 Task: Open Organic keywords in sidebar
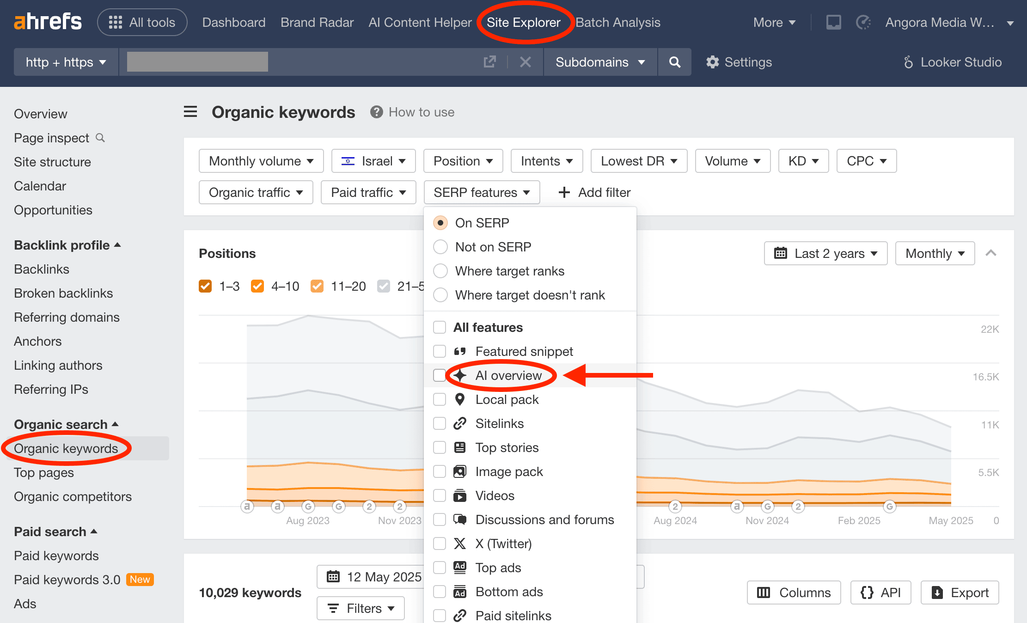(66, 448)
